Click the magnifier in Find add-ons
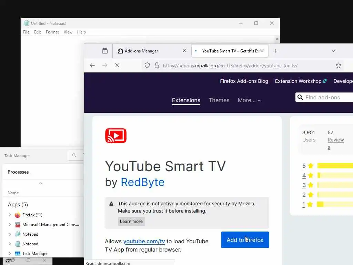The image size is (353, 265). tap(300, 97)
